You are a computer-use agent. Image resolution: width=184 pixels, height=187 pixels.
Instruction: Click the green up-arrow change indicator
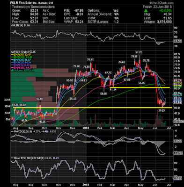[146, 11]
